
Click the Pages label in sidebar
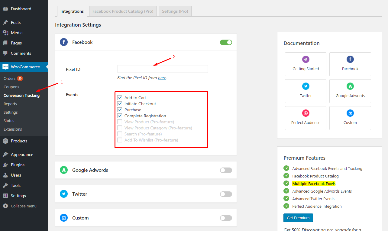(x=16, y=43)
